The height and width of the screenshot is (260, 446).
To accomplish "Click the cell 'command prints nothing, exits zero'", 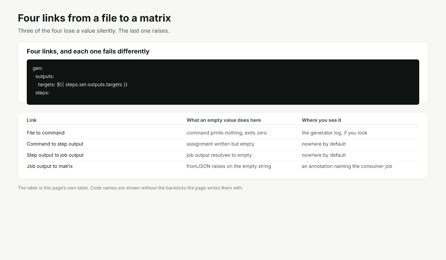I will [x=227, y=133].
